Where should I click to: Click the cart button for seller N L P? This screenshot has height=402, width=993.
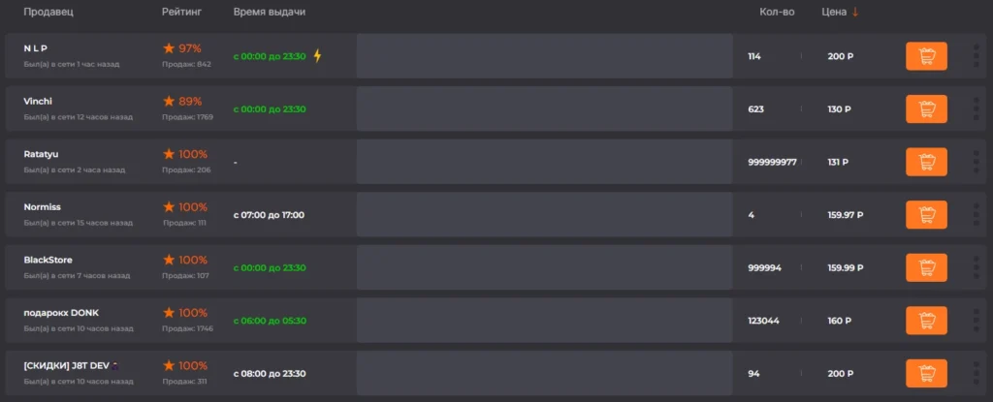pyautogui.click(x=926, y=56)
